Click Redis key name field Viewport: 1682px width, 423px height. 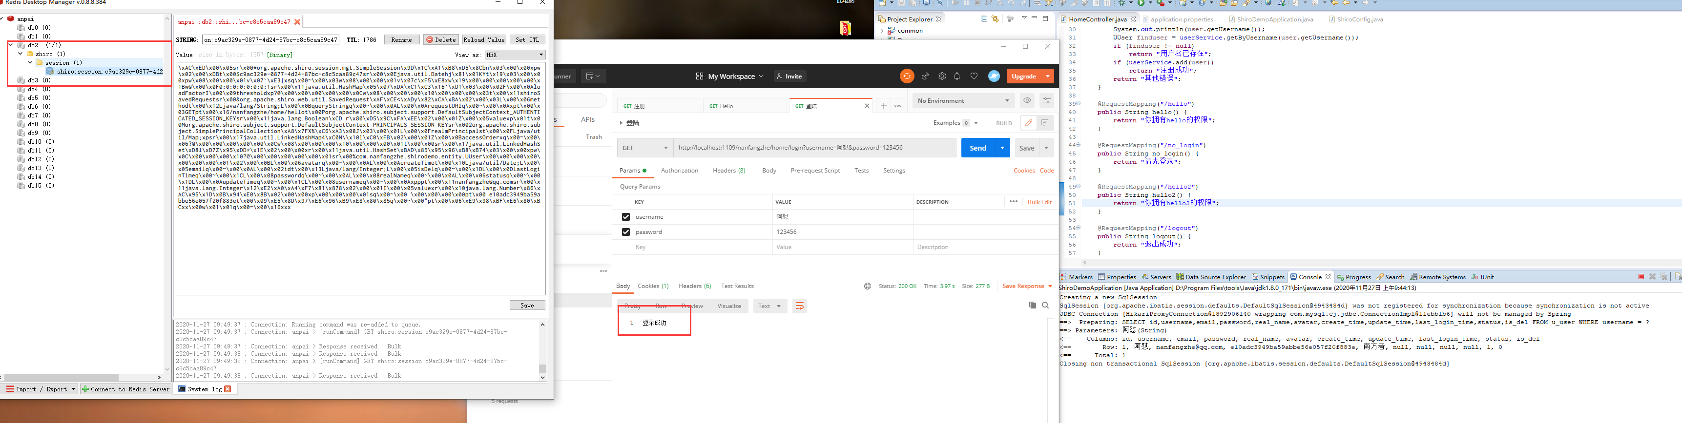pyautogui.click(x=271, y=40)
